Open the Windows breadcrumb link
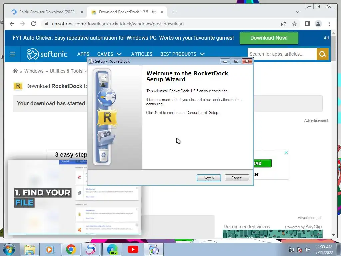 click(x=34, y=71)
